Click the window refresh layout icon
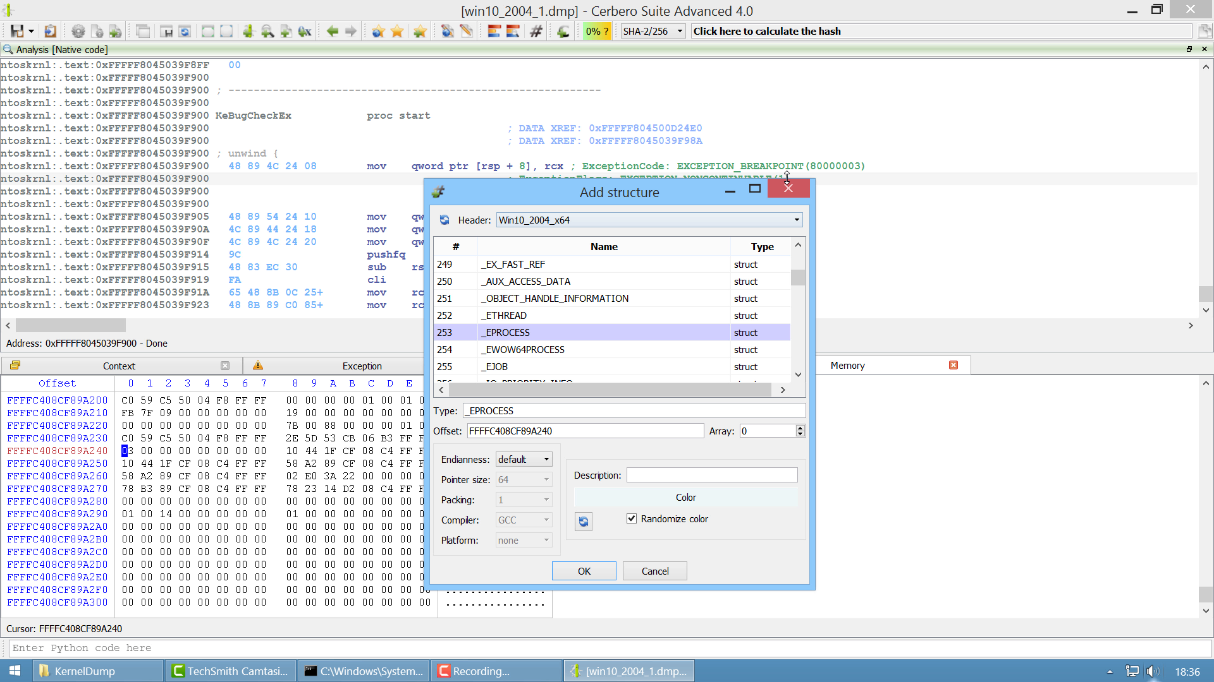This screenshot has width=1214, height=682. (x=185, y=31)
